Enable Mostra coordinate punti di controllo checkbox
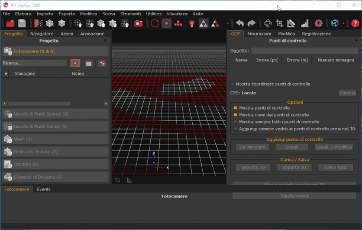The width and height of the screenshot is (362, 230). coord(232,84)
